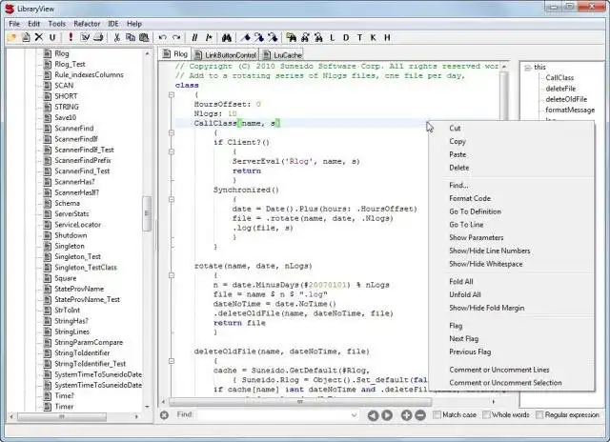
Task: Click the undo arrow icon
Action: [163, 37]
